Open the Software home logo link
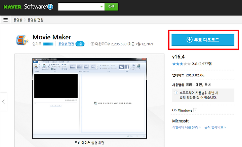 (35, 7)
